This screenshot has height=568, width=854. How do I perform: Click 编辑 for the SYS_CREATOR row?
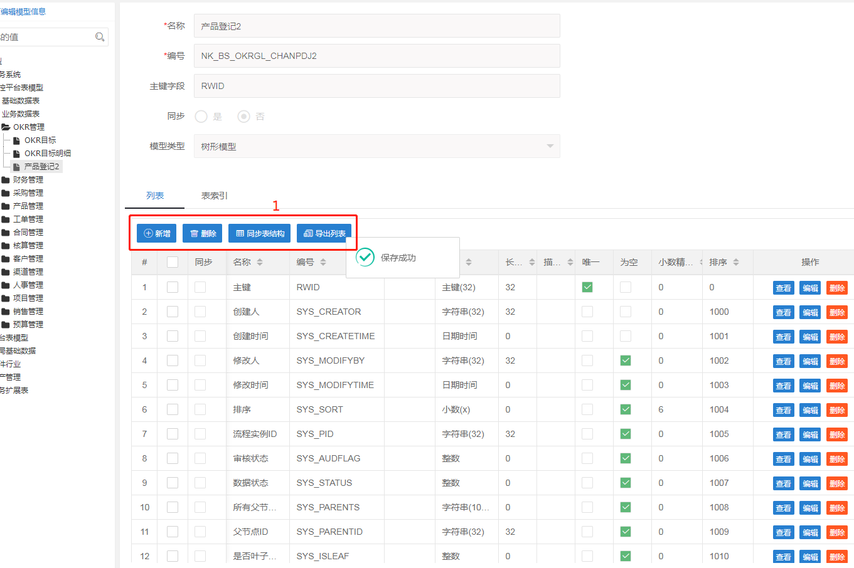pyautogui.click(x=810, y=312)
